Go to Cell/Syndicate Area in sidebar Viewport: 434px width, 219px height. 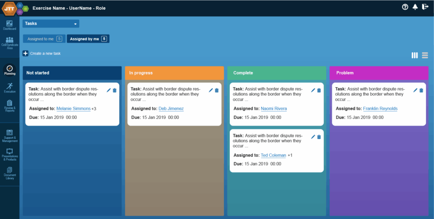click(x=9, y=42)
